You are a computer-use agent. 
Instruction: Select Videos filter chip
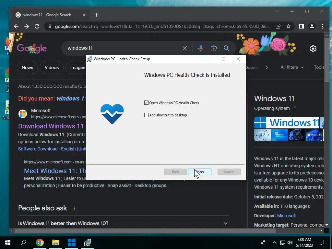[x=52, y=67]
